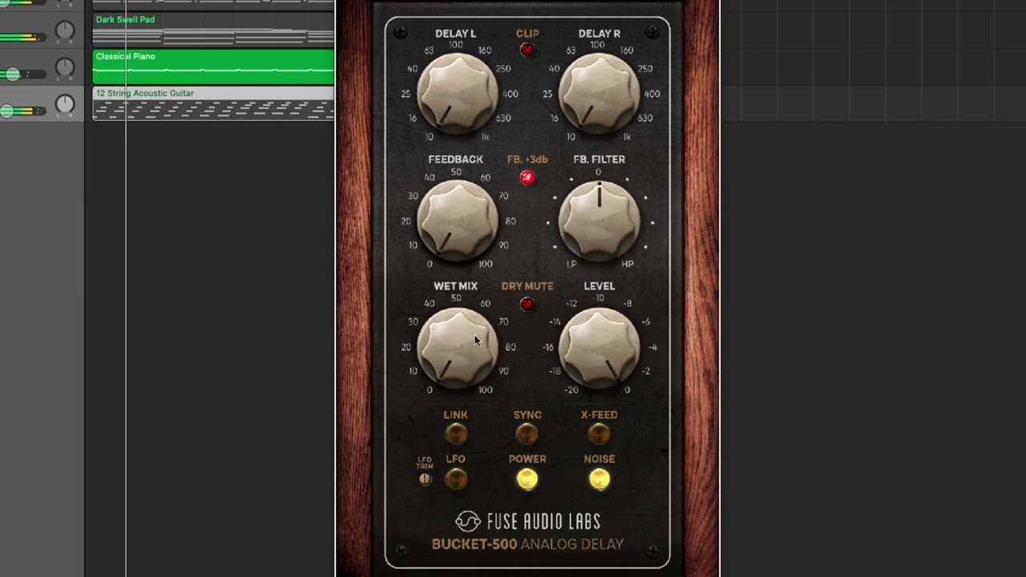Click the Classical Piano track pan knob
The height and width of the screenshot is (577, 1026).
[x=64, y=67]
